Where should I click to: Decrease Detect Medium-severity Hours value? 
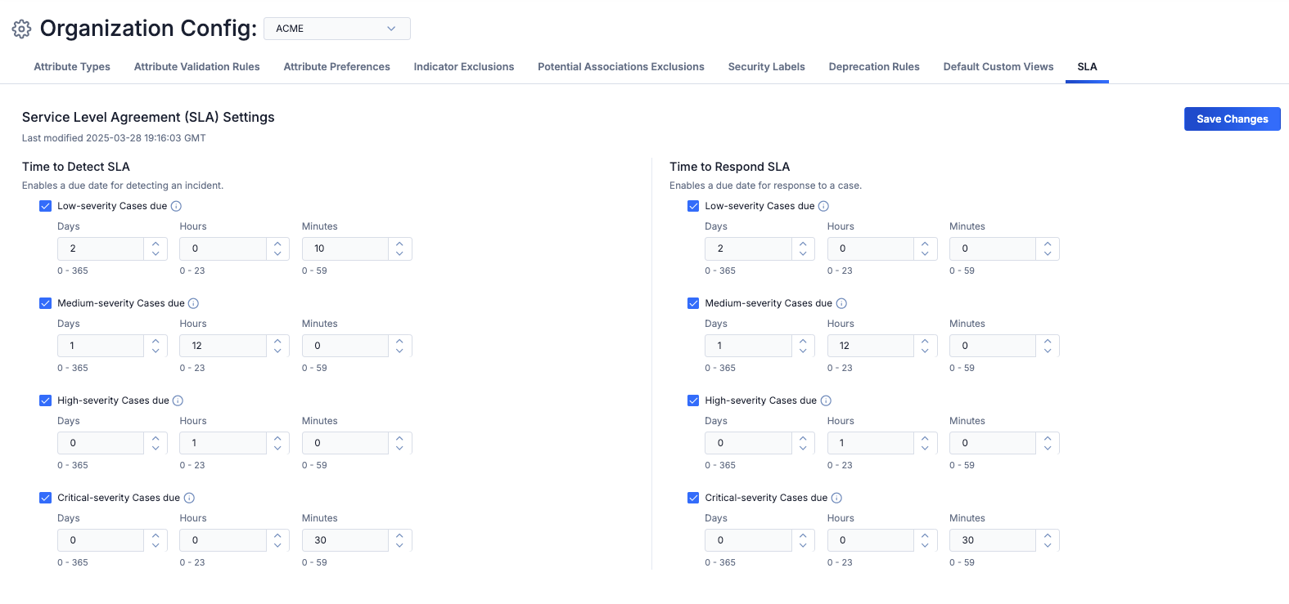[277, 351]
